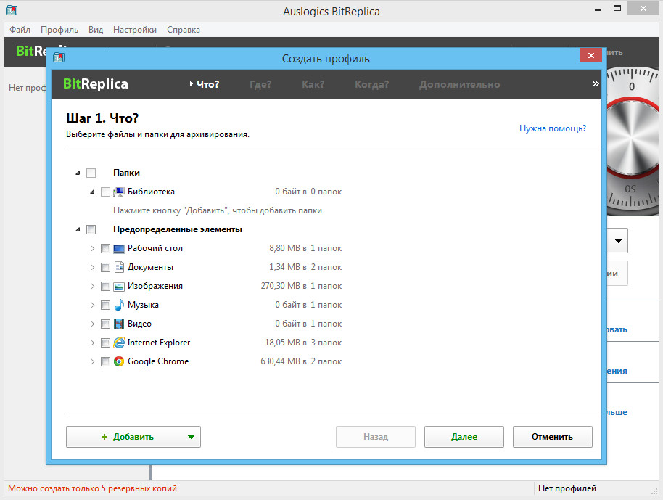Screen dimensions: 663x500
Task: Open the Файл menu
Action: coord(20,30)
